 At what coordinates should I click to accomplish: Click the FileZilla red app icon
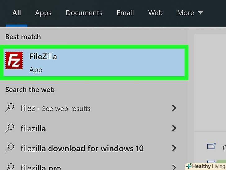click(14, 60)
